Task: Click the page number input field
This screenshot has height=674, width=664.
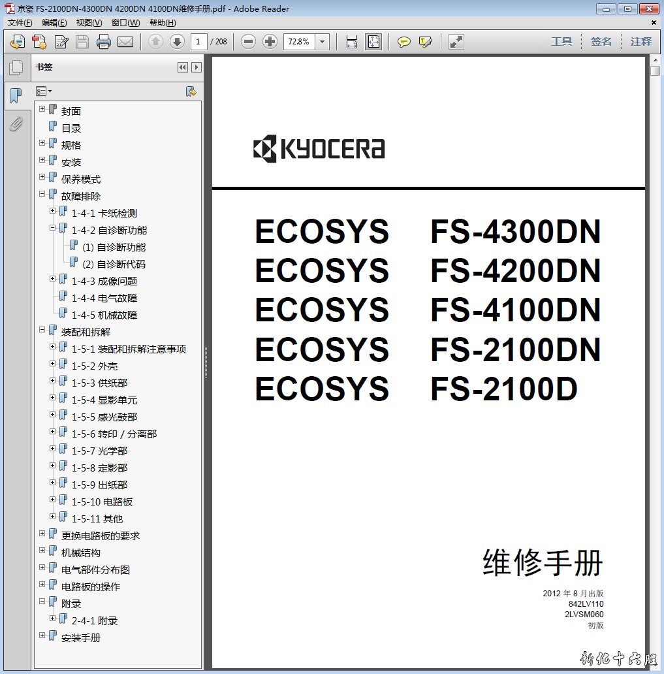Action: tap(198, 42)
